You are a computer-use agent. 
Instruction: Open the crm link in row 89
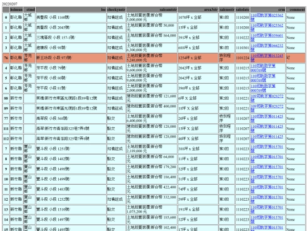[267, 108]
